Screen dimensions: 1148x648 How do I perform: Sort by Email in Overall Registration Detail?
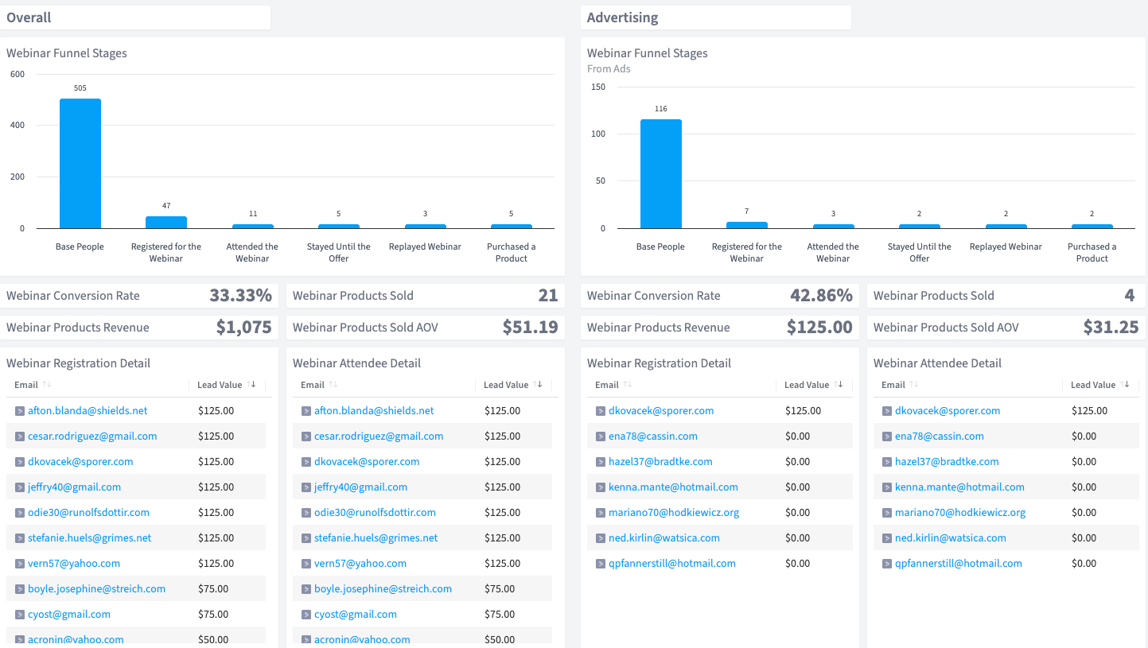46,385
